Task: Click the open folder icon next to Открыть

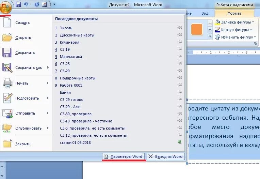Action: coord(7,37)
